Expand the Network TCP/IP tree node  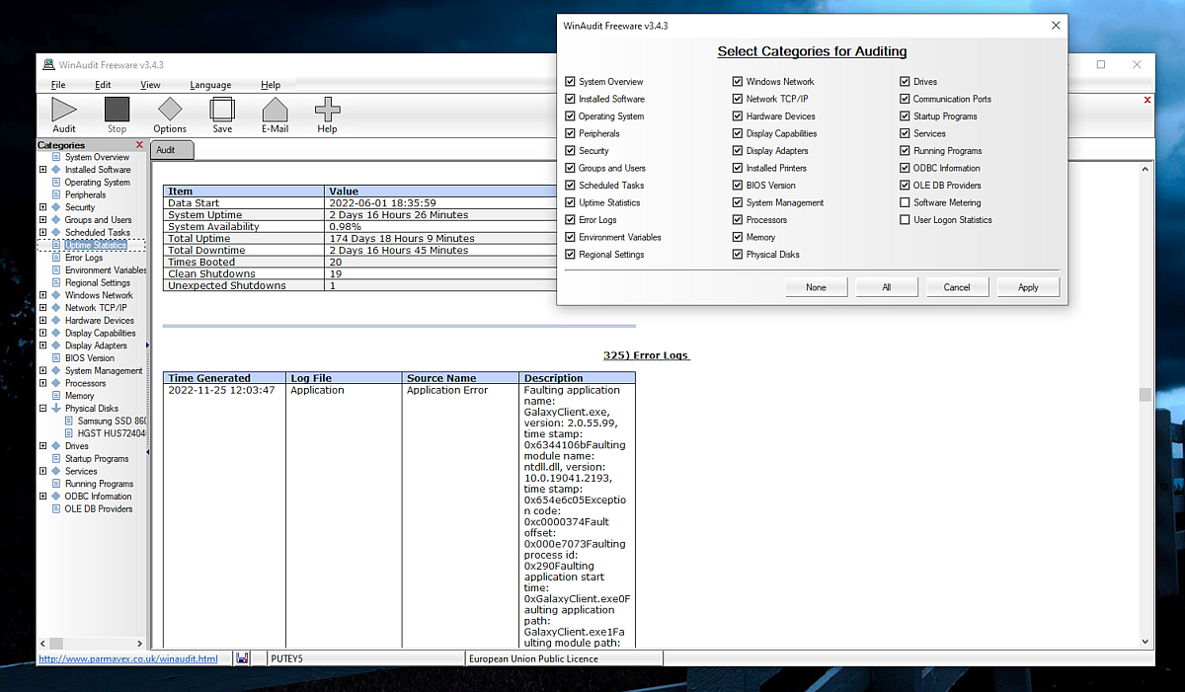coord(42,308)
